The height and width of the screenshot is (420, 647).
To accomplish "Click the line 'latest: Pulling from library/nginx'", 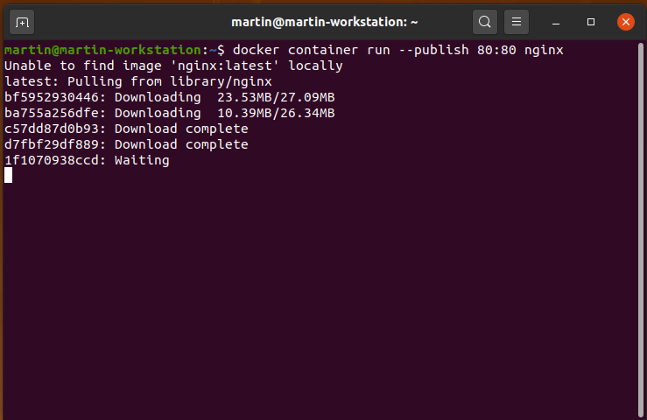I will click(x=138, y=81).
